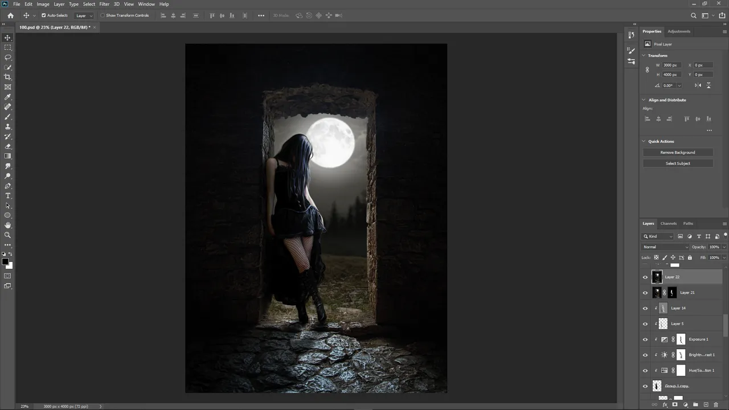Click the zoom percentage field in status bar

(x=24, y=406)
